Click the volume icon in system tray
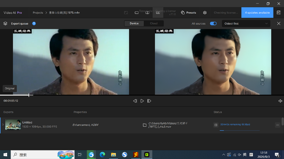 (x=239, y=155)
